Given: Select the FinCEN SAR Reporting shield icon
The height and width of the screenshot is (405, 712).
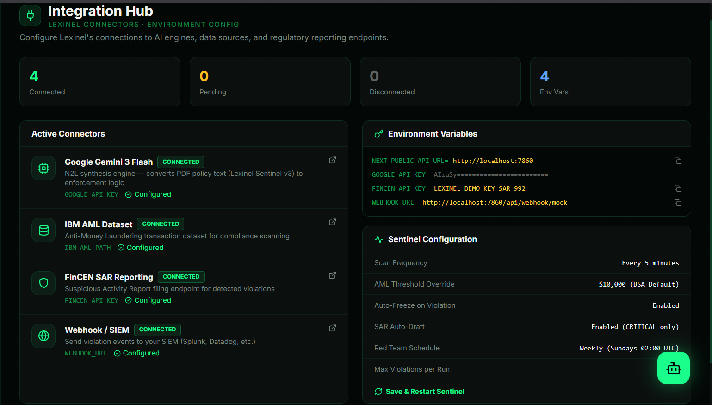Looking at the screenshot, I should coord(43,283).
